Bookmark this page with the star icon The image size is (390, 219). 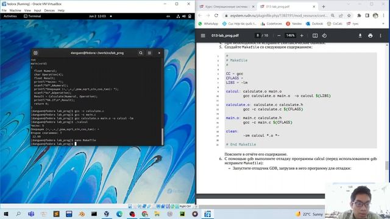349,15
